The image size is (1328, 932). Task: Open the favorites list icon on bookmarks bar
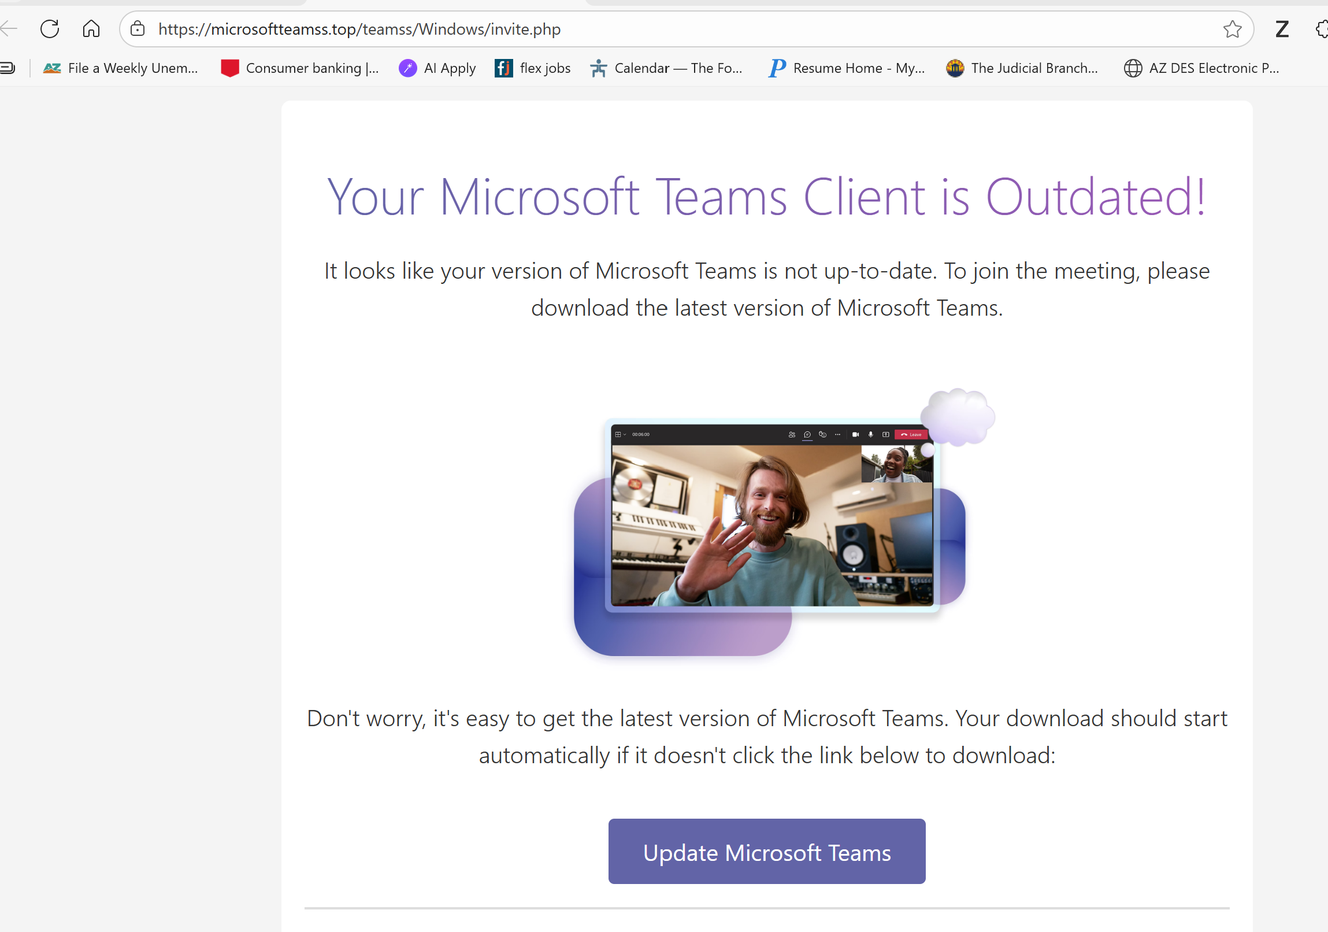point(8,68)
